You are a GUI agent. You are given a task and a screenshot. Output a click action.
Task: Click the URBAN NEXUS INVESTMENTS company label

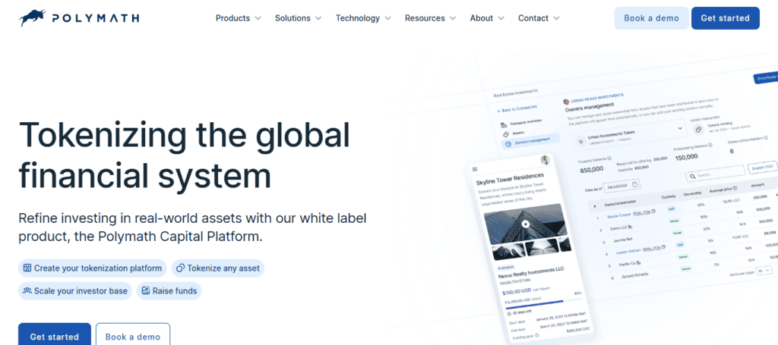click(597, 98)
